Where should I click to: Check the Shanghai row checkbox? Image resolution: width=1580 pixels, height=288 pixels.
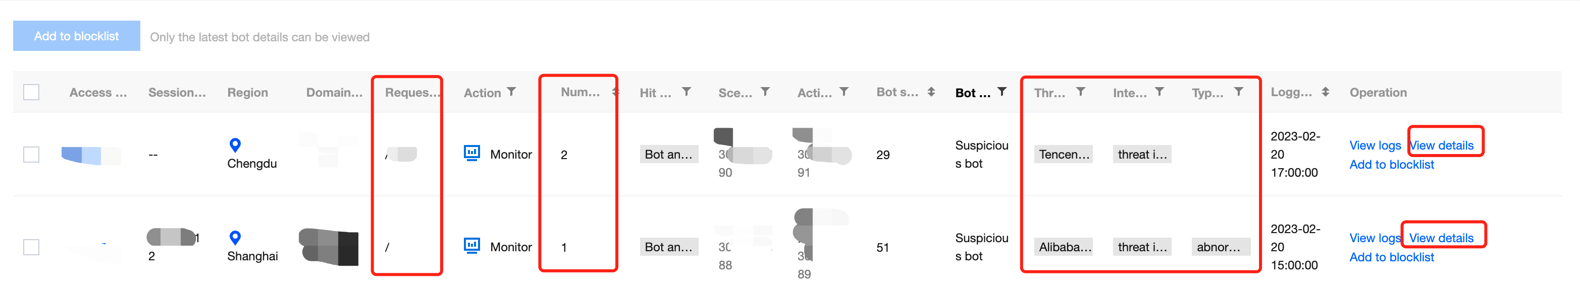[31, 247]
